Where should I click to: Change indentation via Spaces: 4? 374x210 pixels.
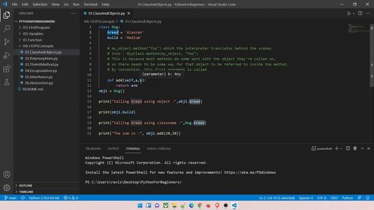coord(306,198)
